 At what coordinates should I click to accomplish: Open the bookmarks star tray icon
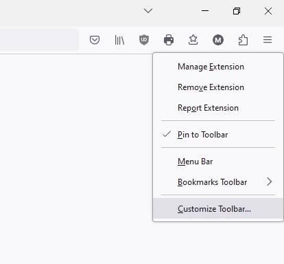193,40
